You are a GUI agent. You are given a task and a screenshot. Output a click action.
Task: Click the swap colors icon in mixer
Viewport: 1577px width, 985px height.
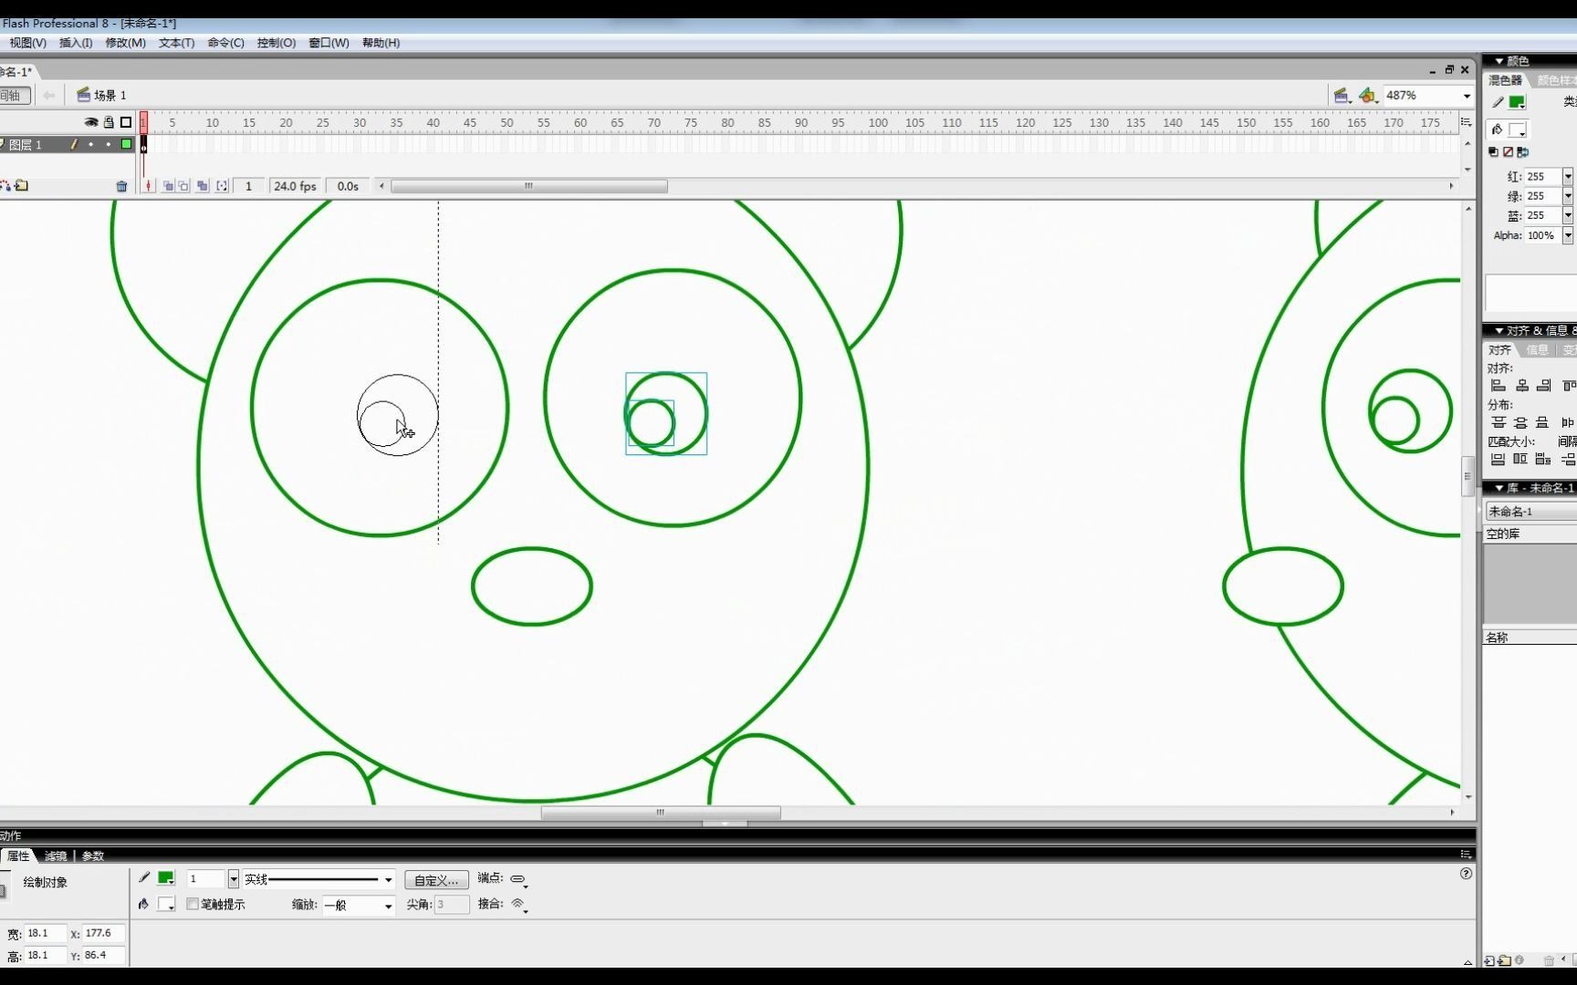point(1522,152)
